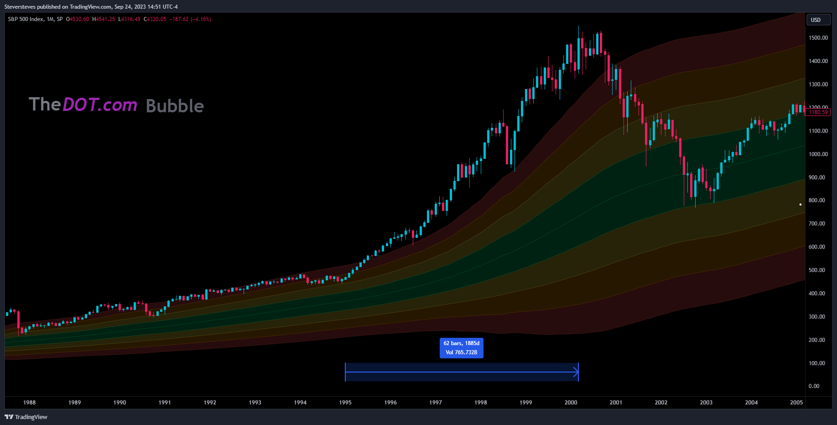Click the -187.62 (-4.16%) change value
The width and height of the screenshot is (837, 425).
(190, 19)
